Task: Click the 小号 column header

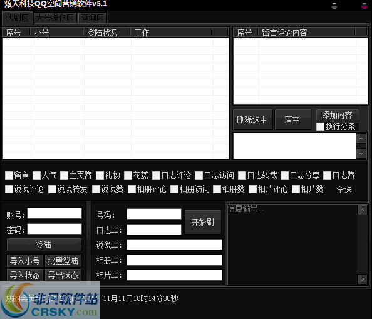Action: point(57,33)
